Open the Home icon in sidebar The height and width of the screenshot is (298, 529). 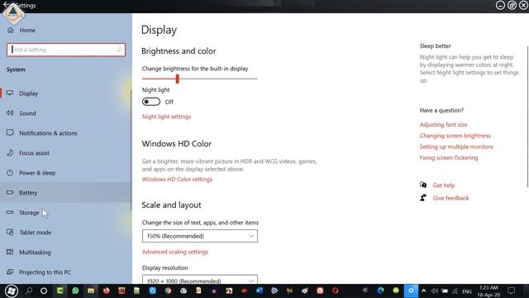(11, 30)
